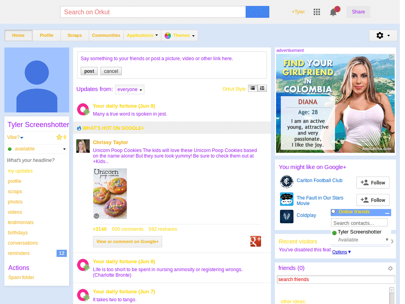Open the birthdays link
405x304 pixels.
17,233
